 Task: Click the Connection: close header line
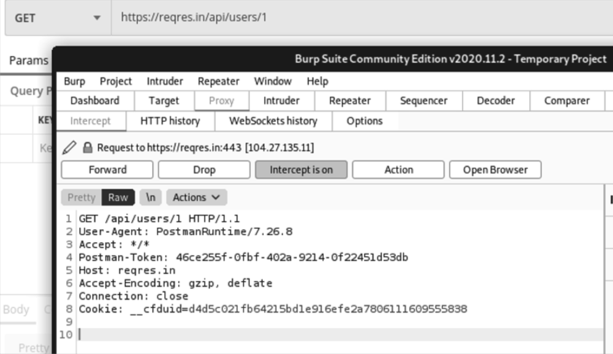point(133,296)
